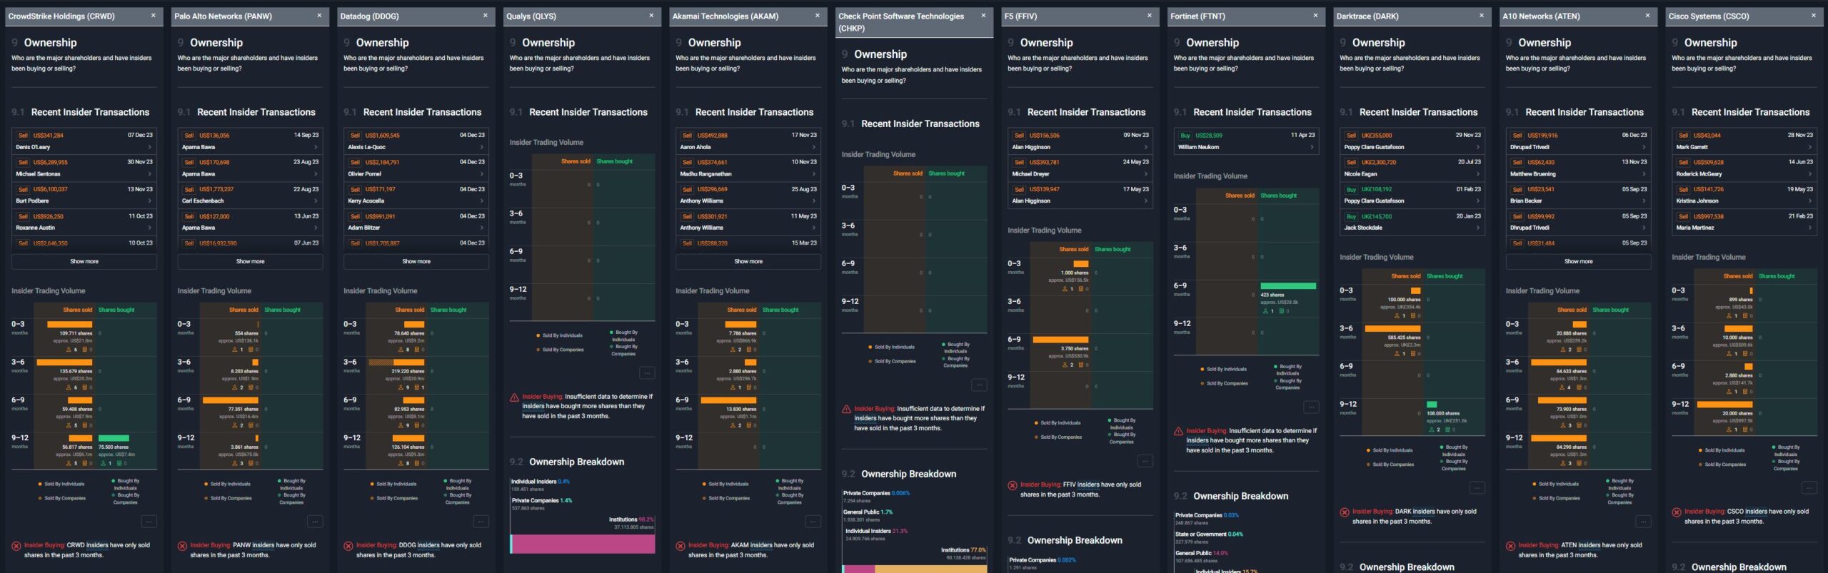This screenshot has height=573, width=1828.
Task: Click the warning triangle icon in Qualys panel
Action: coord(514,397)
